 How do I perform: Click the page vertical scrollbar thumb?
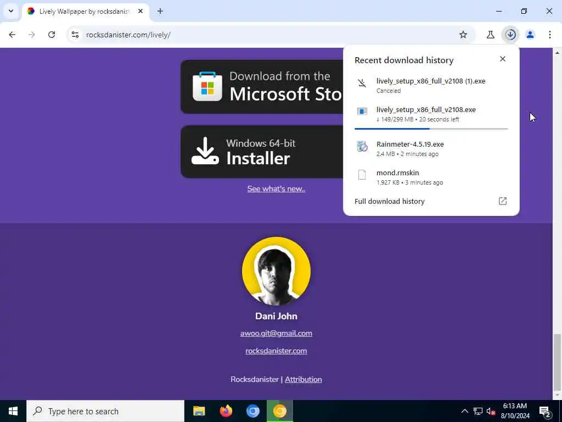[x=557, y=362]
